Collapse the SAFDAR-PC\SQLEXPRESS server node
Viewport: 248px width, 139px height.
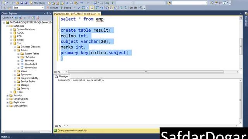(x=4, y=22)
